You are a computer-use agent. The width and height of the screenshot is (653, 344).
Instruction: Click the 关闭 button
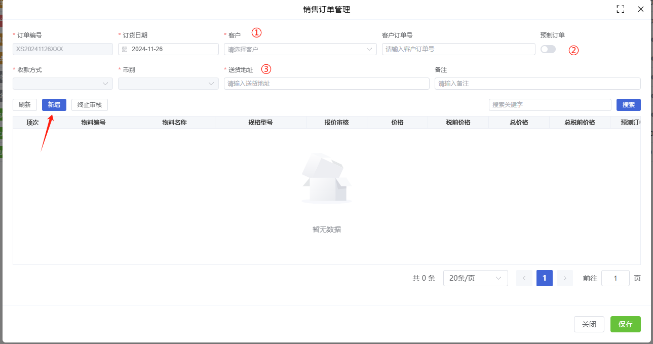[x=589, y=324]
